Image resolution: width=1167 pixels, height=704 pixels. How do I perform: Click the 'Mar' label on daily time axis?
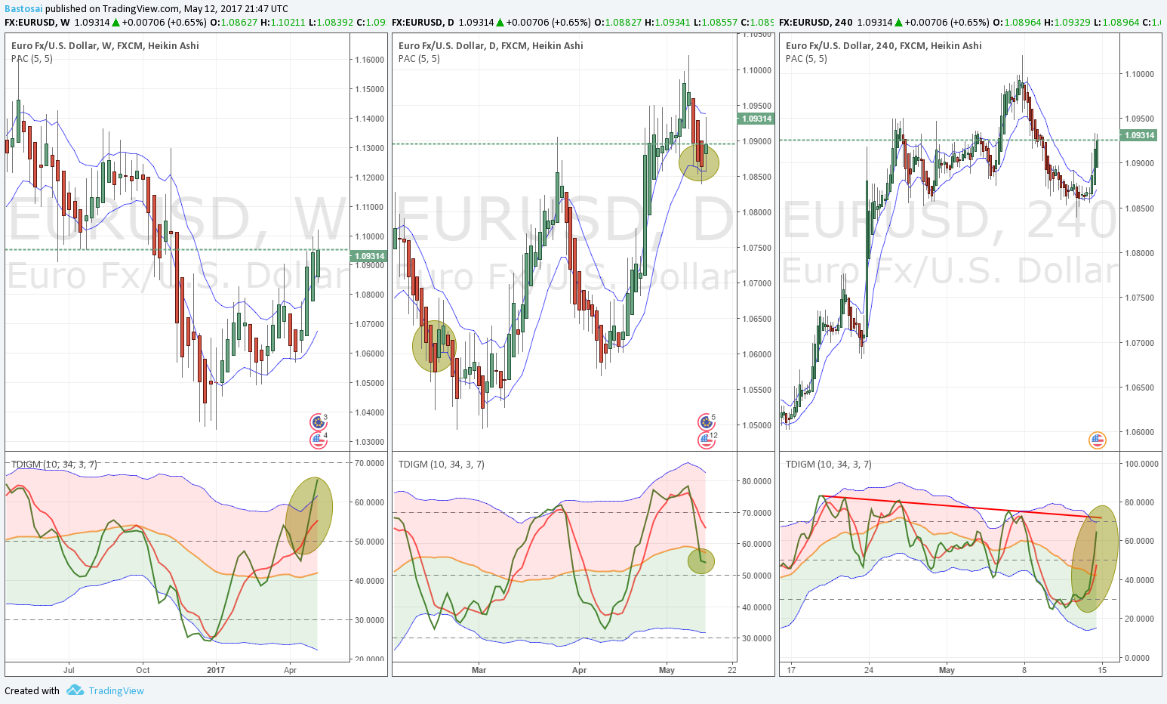tap(479, 669)
